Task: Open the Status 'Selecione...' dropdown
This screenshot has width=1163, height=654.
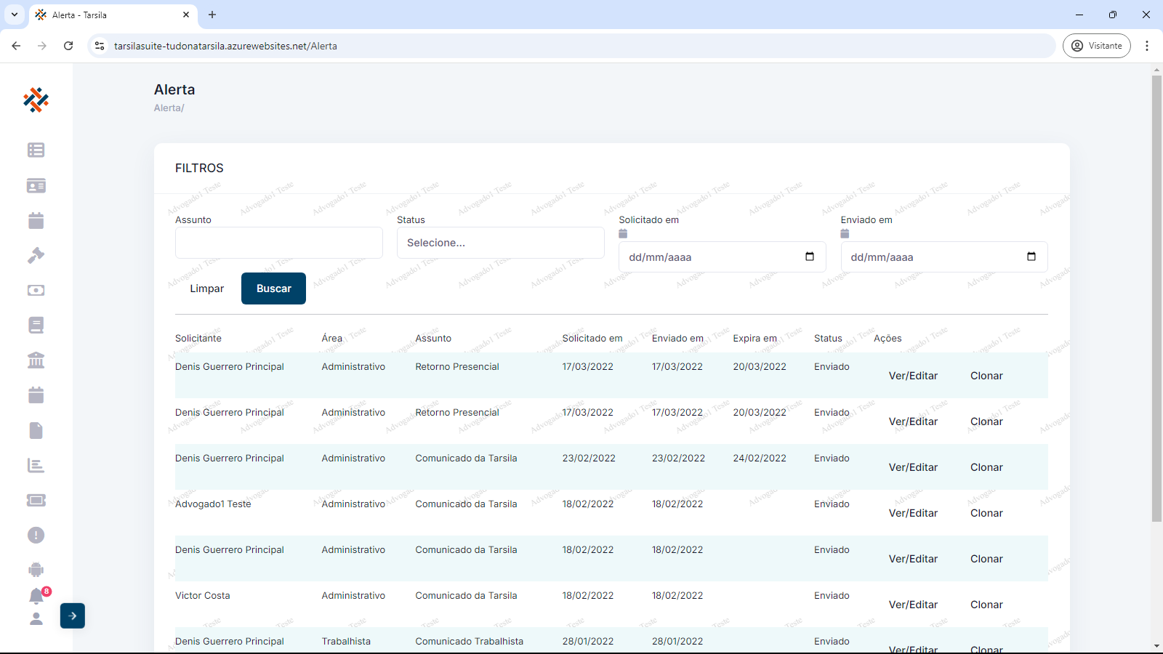Action: (x=500, y=243)
